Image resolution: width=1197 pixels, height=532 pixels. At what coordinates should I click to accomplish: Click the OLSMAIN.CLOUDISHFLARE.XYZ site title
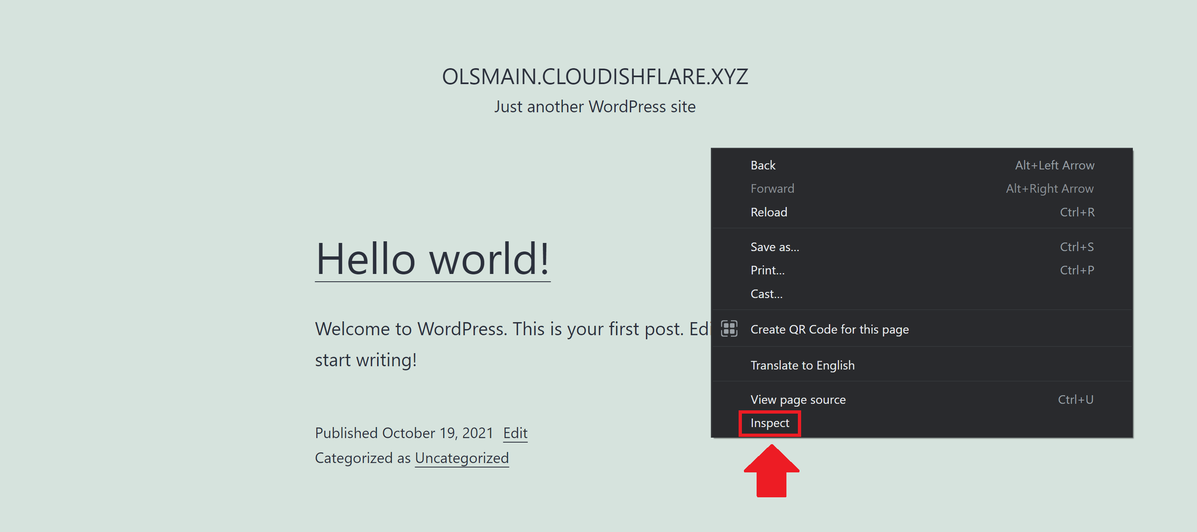[x=594, y=77]
